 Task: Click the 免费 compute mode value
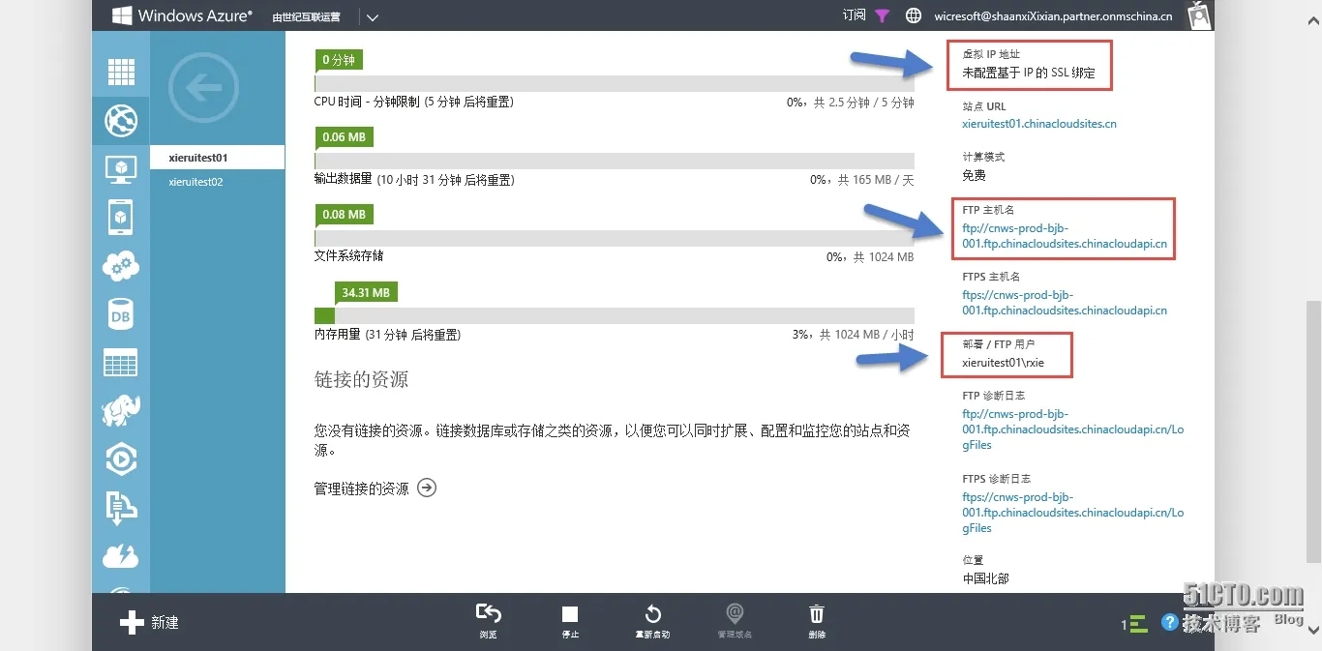(974, 176)
